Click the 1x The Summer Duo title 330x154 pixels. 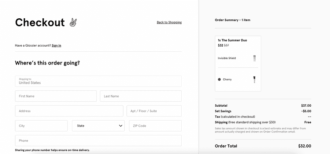pyautogui.click(x=232, y=40)
